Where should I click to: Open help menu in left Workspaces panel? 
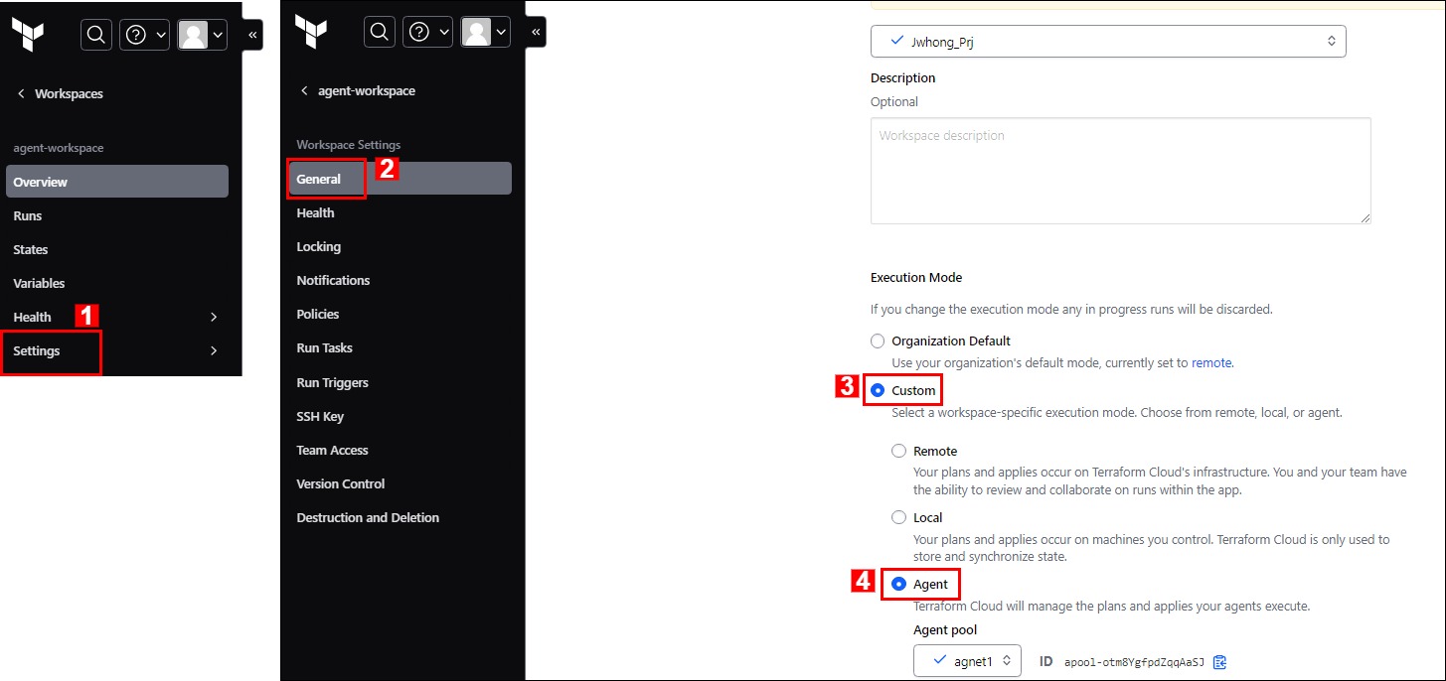click(145, 35)
